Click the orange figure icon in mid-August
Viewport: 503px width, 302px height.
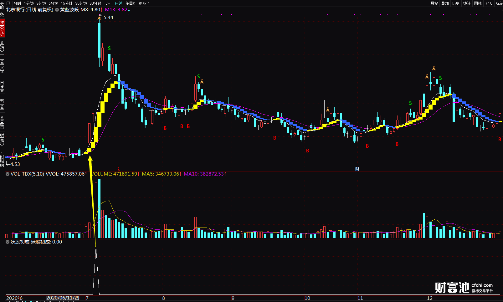click(202, 81)
